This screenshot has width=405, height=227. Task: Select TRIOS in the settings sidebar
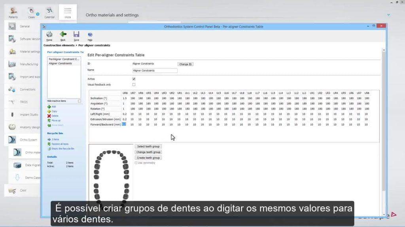(x=23, y=102)
